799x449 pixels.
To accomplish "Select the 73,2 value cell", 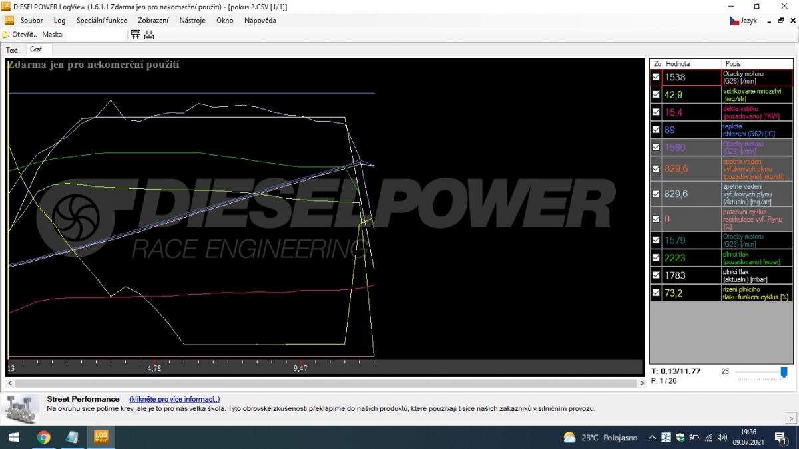I will (692, 293).
